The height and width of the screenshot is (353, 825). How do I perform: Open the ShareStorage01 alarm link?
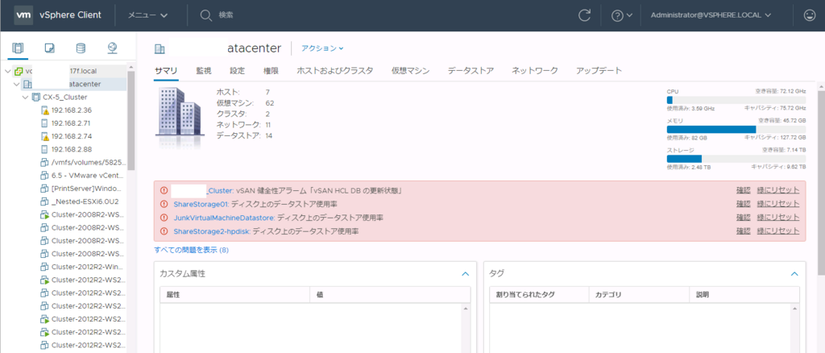[x=201, y=204]
